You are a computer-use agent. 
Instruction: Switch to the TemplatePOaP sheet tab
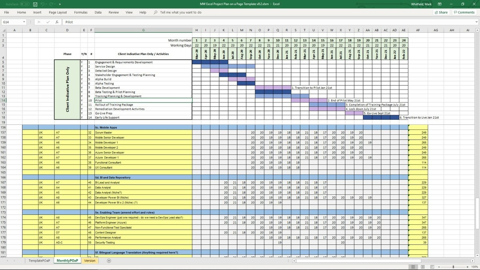40,261
